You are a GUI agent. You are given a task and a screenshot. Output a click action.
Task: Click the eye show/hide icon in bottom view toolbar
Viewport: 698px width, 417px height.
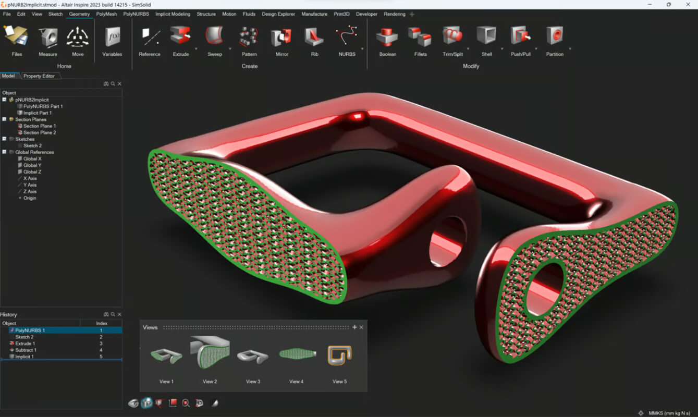[133, 403]
